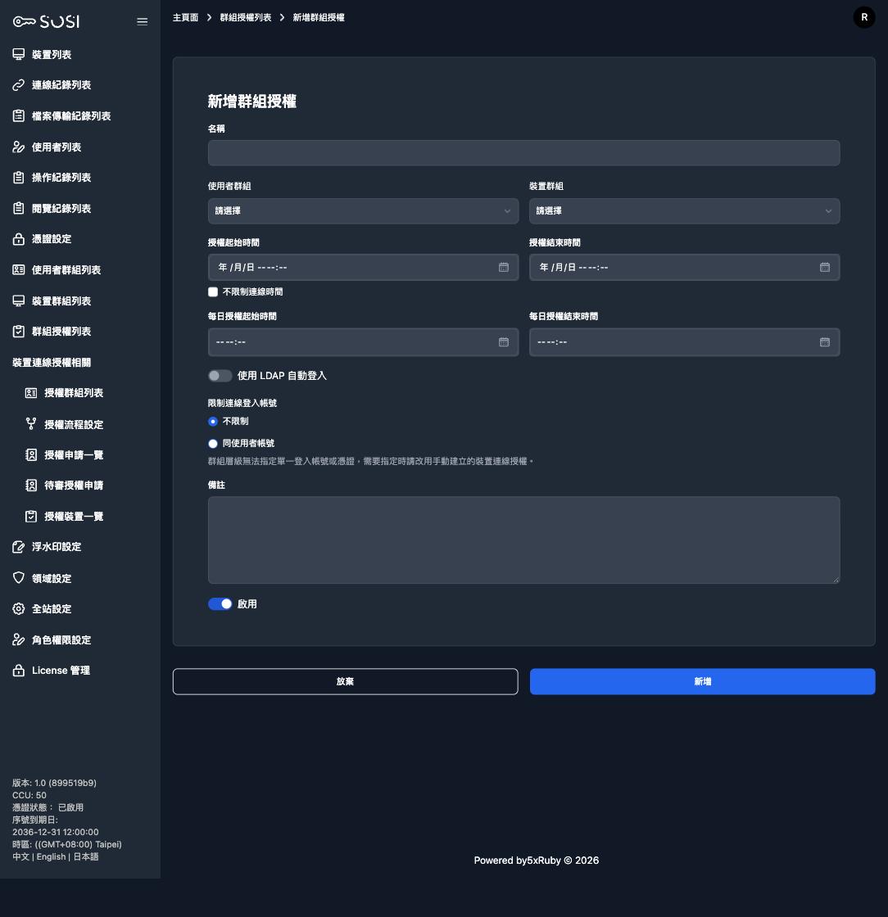
Task: Select the 不限制 radio option
Action: (213, 422)
